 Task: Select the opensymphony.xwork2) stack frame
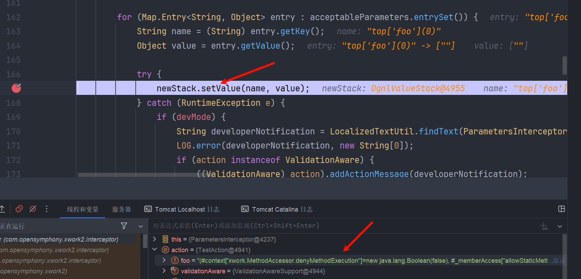(68, 271)
